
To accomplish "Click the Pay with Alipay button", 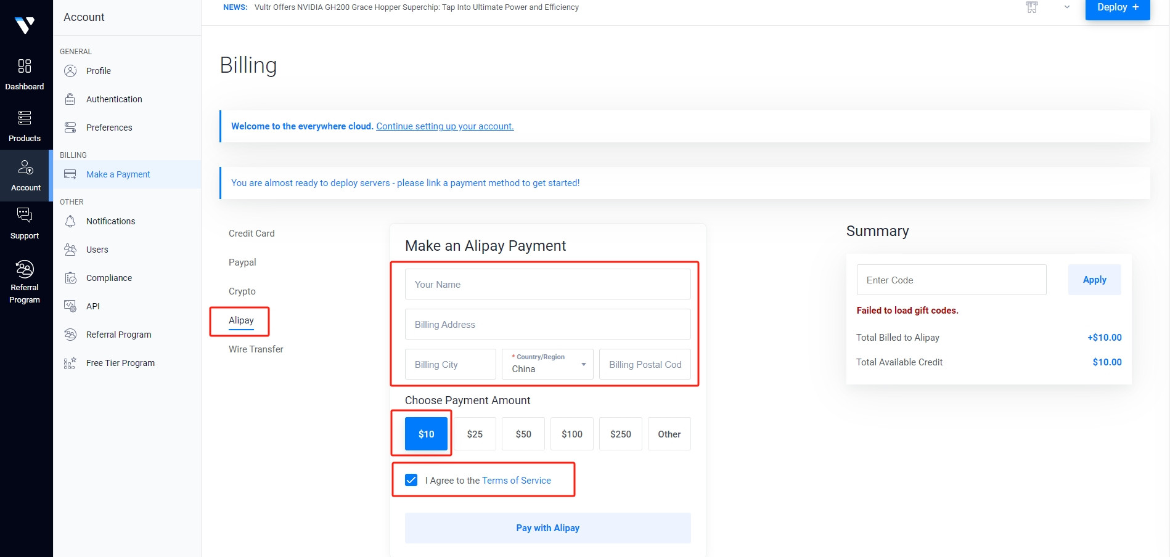I will (548, 528).
